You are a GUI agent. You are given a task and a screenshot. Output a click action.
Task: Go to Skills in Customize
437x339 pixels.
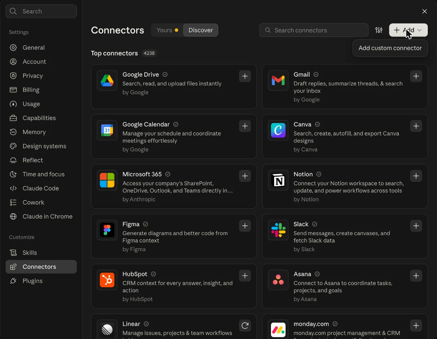click(x=41, y=252)
